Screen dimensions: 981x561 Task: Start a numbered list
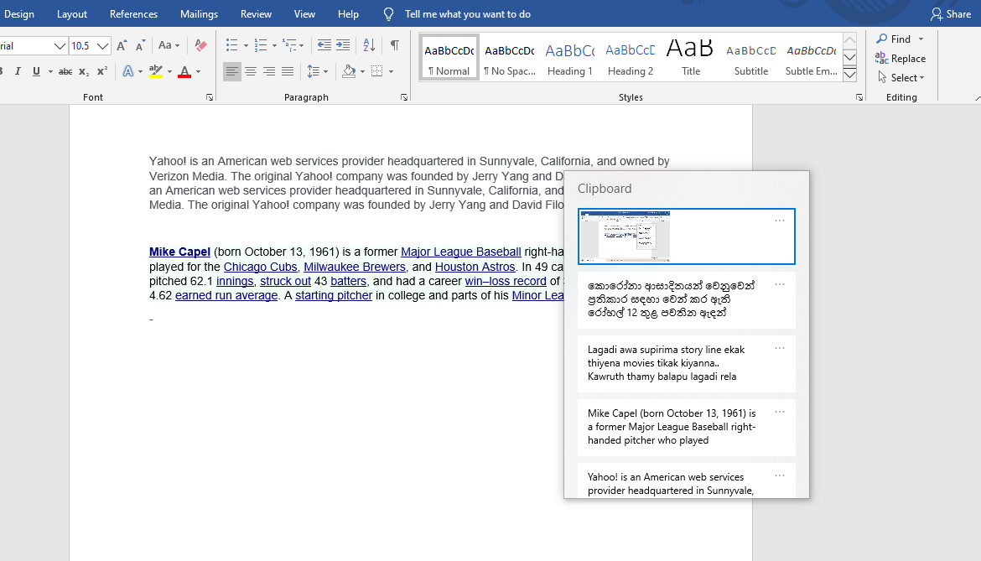(x=261, y=45)
